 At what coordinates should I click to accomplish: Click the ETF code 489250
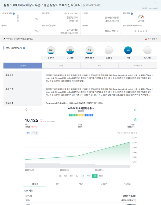point(81,111)
